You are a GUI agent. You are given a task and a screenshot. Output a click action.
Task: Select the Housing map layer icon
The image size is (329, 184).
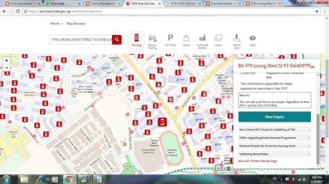(136, 40)
